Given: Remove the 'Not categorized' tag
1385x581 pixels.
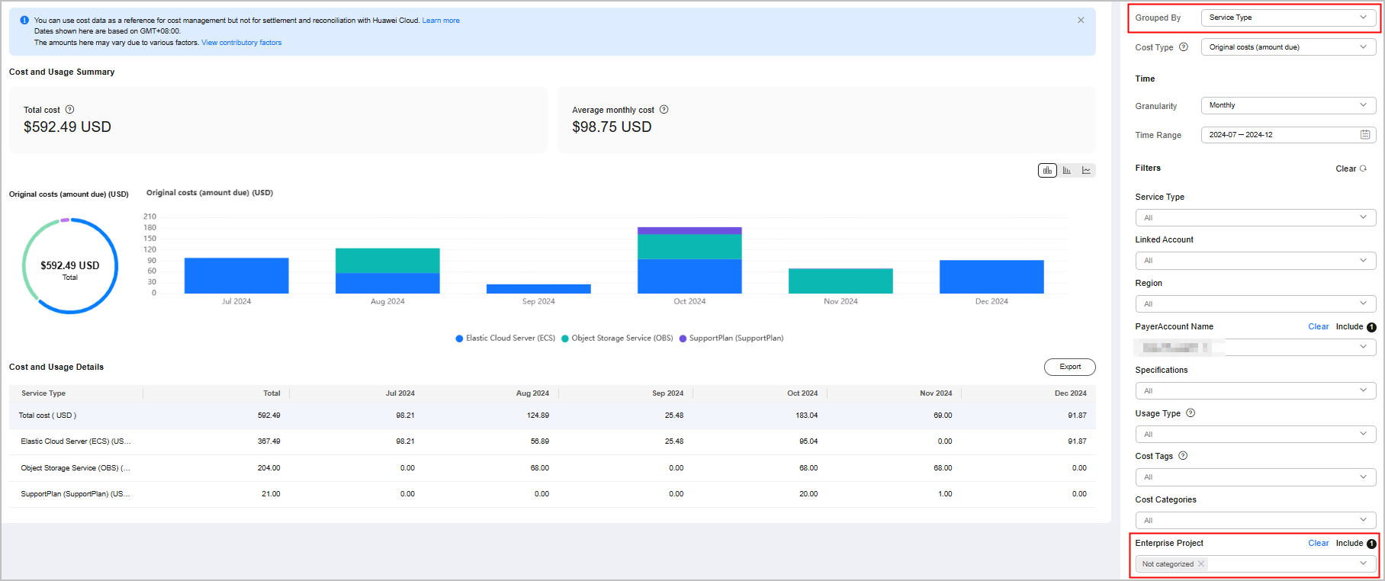Looking at the screenshot, I should (1201, 564).
